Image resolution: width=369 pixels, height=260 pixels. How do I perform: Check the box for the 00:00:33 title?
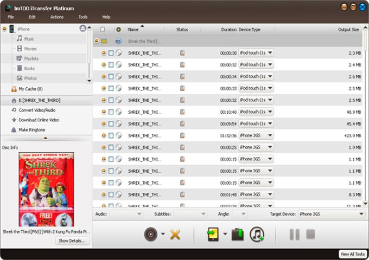111,88
